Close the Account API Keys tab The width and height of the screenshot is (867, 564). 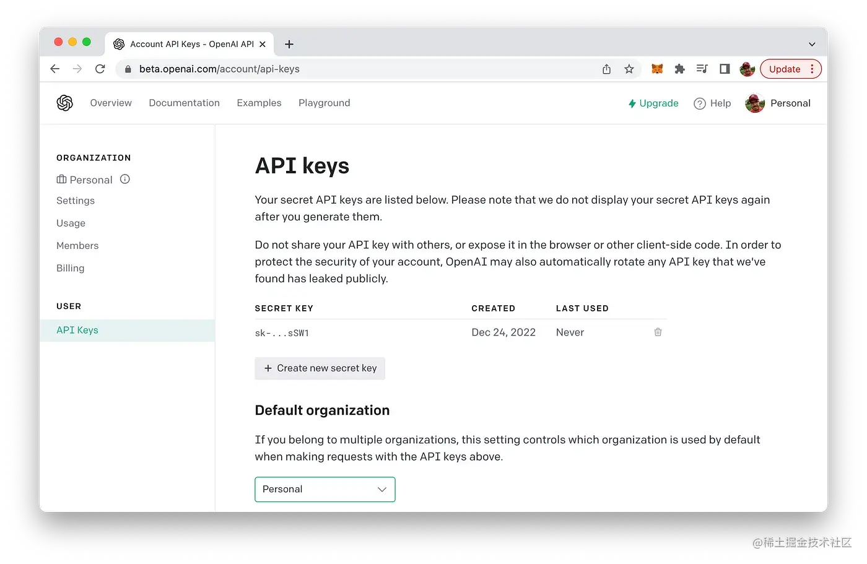pos(263,44)
